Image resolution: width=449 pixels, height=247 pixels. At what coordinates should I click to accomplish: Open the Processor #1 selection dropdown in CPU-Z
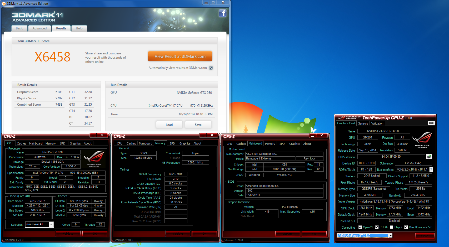(x=51, y=224)
